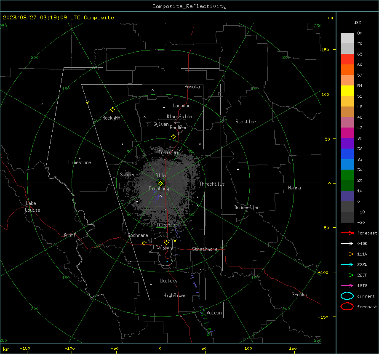Click the Banff label

pyautogui.click(x=69, y=234)
